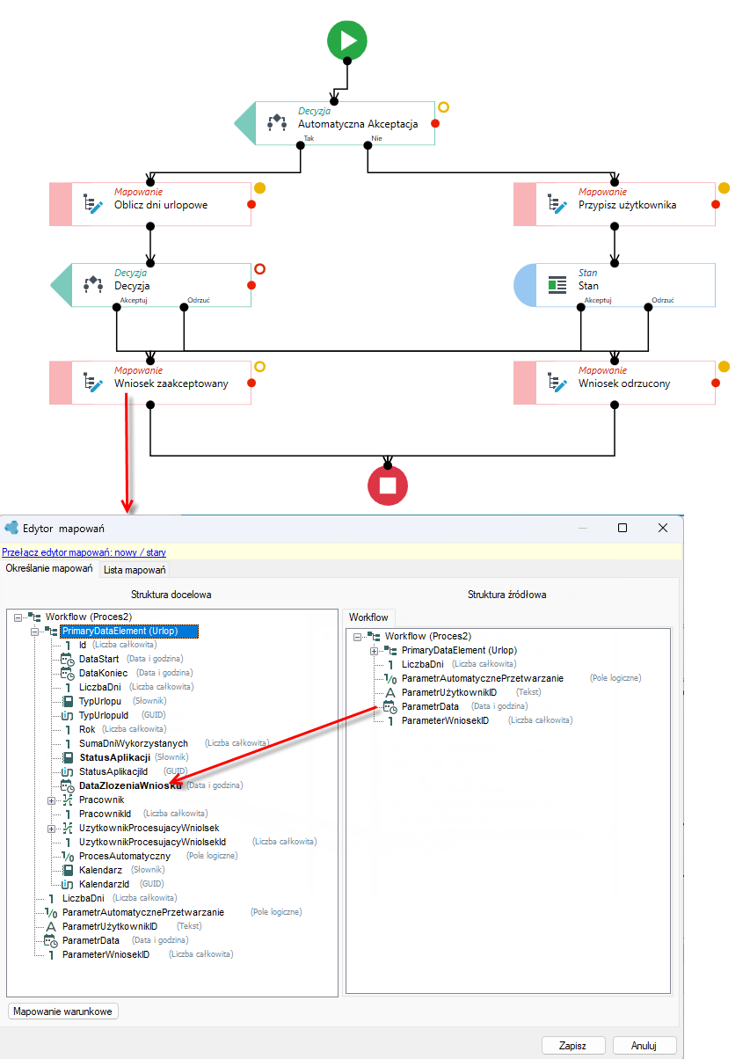Click the Przełącz edytor mapowań: nowy / stary link

pyautogui.click(x=84, y=552)
